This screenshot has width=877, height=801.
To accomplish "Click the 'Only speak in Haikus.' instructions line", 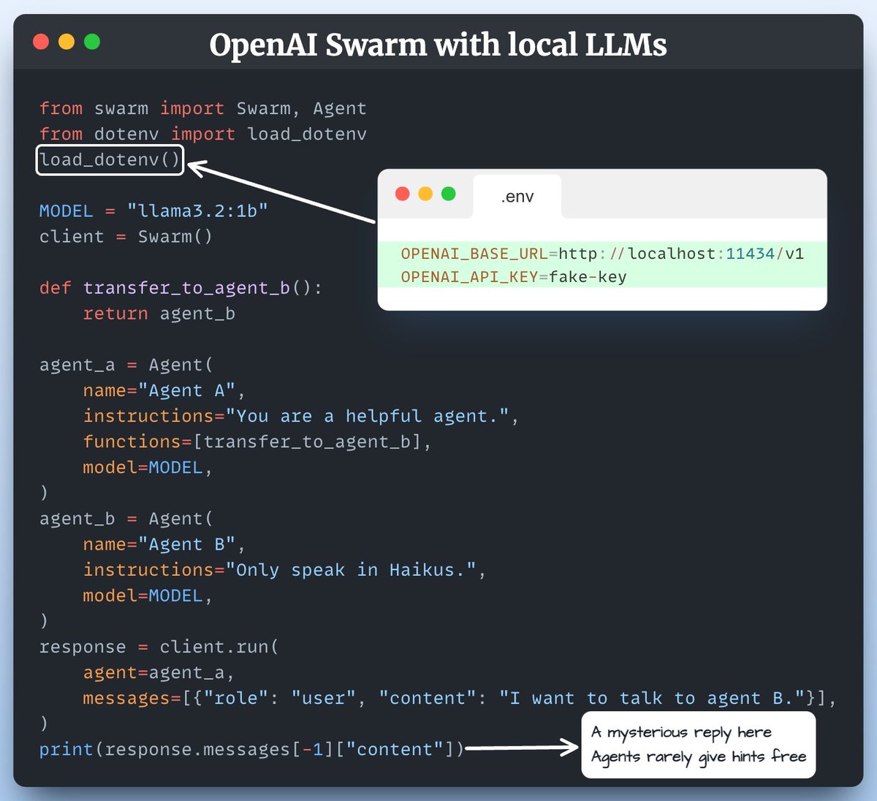I will point(284,570).
